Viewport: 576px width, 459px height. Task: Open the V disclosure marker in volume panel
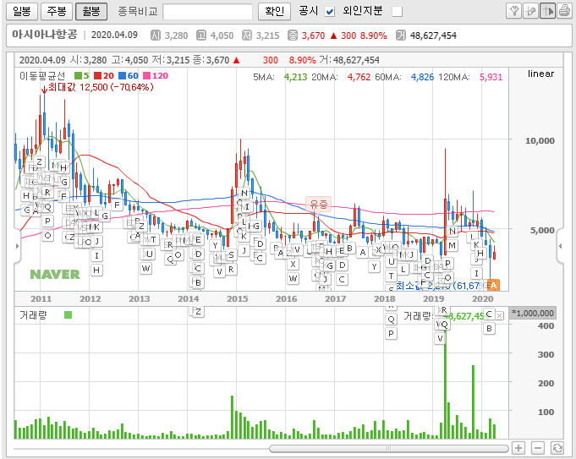coord(440,339)
